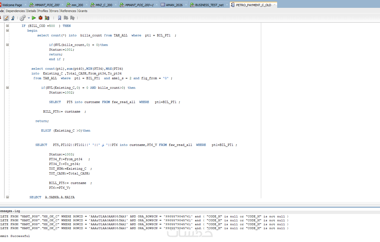Toggle bookmark with the blue bookmark icon
Screen dimensions: 380x242
point(59,18)
